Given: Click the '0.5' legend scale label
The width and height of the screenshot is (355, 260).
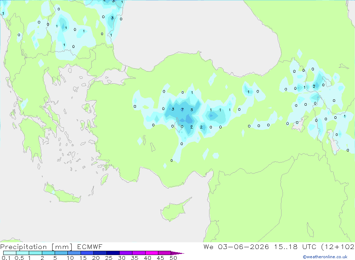Looking at the screenshot, I should click(x=19, y=258).
